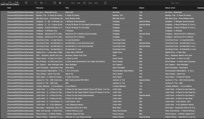Click the edit tag pencil icon
Viewport: 204px width, 119px height.
point(55,3)
